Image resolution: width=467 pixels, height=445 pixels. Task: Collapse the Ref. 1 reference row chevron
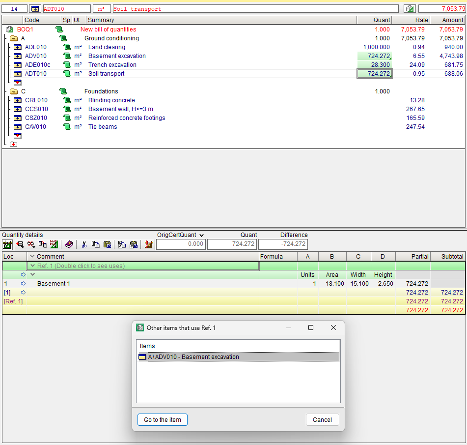click(33, 266)
